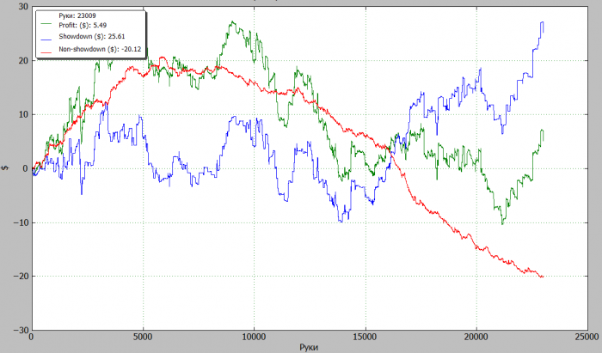Select the 'Non-showdown ($): -20.12' legend entry
The image size is (602, 353).
tap(100, 49)
